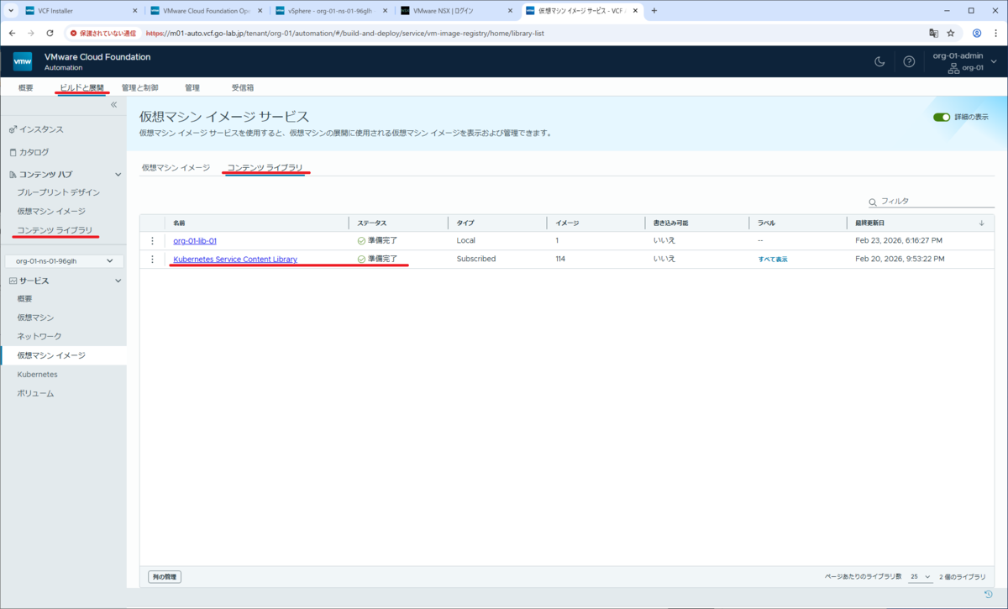Collapse the サービス section

[118, 281]
